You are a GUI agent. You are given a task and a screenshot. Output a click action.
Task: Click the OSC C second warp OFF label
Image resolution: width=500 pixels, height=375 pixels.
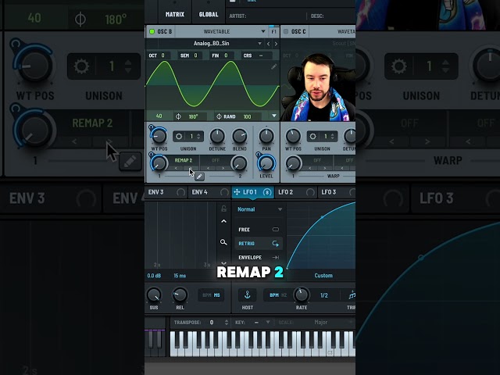pyautogui.click(x=349, y=160)
